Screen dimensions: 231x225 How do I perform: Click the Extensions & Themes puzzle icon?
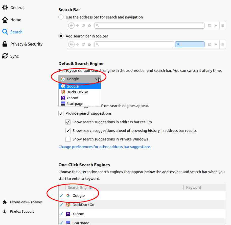[x=5, y=202]
